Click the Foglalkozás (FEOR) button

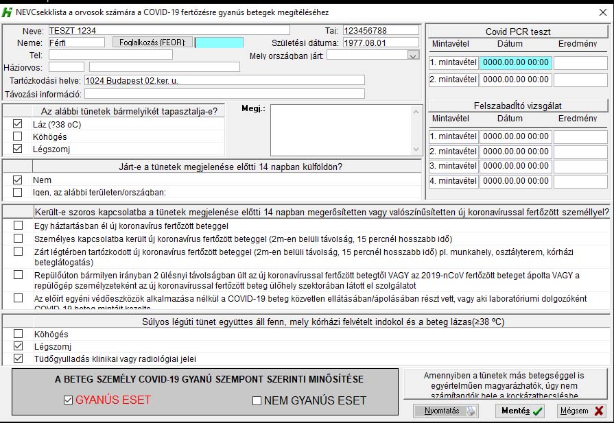coord(153,43)
